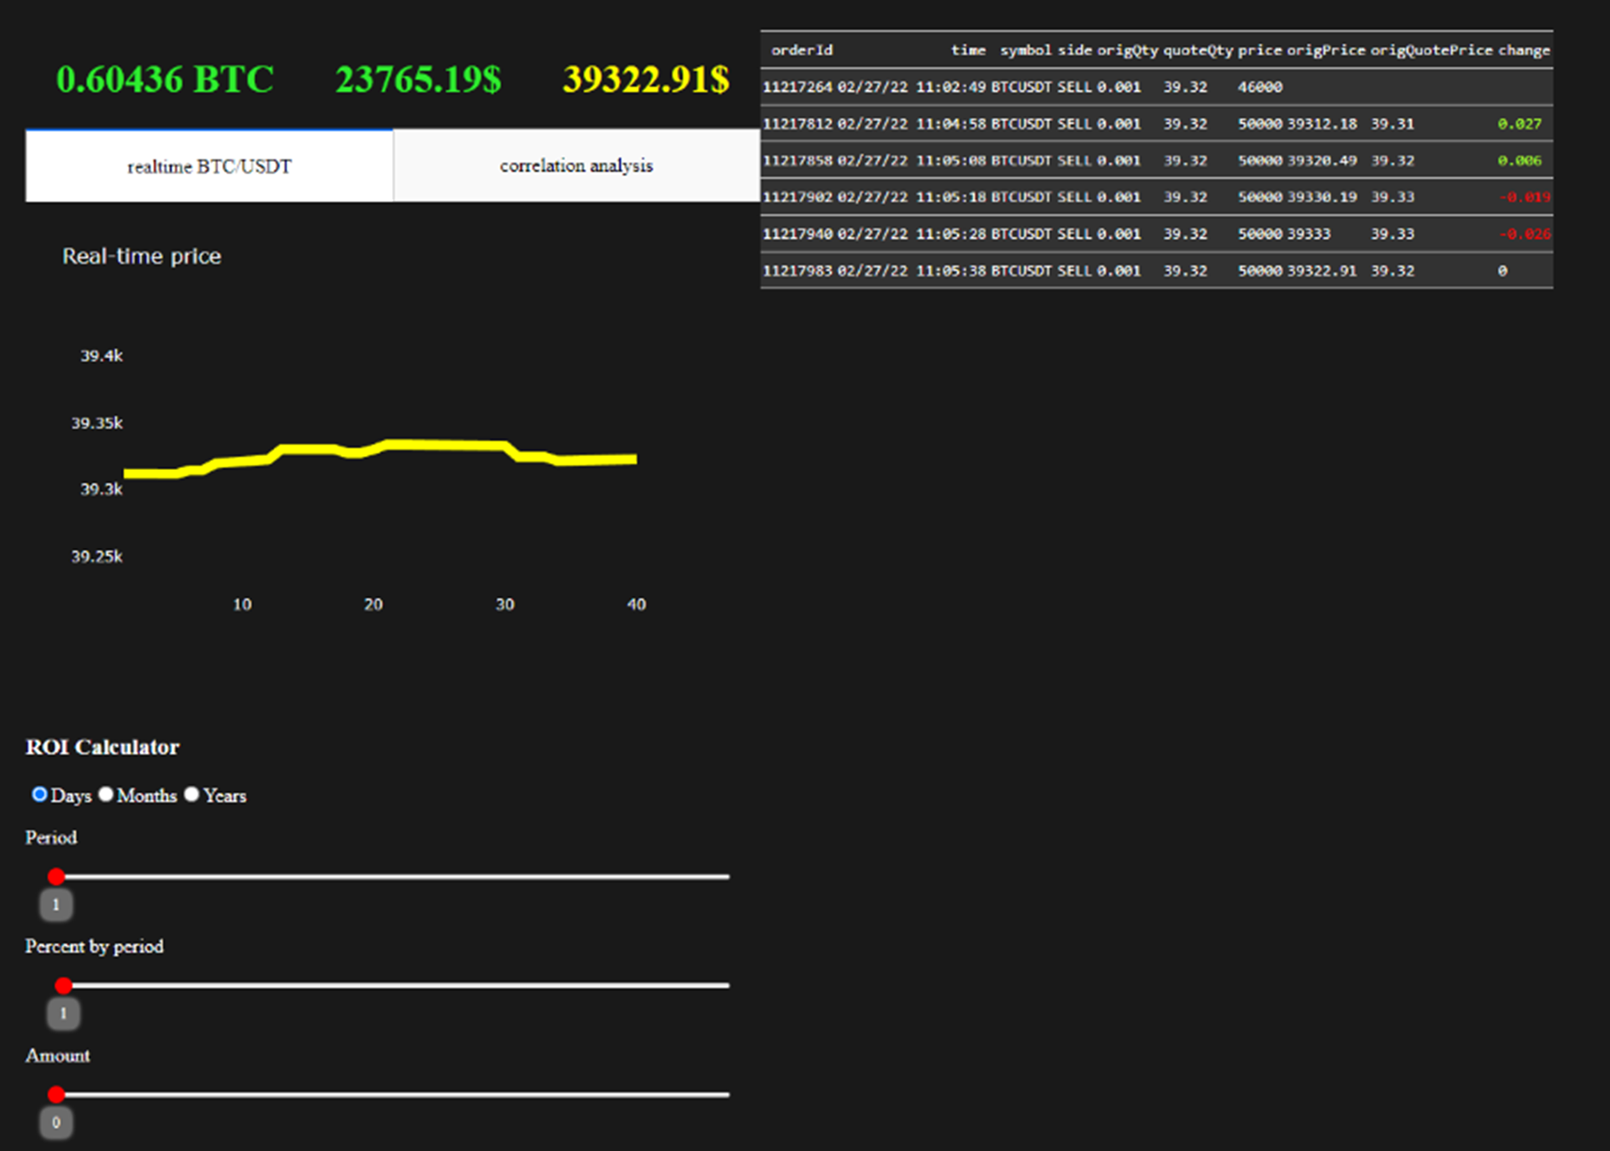Click the x-axis tick label 20
1610x1151 pixels.
373,604
